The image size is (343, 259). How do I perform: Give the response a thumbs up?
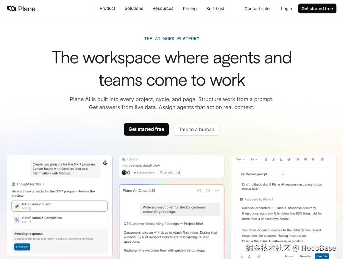tap(250, 256)
